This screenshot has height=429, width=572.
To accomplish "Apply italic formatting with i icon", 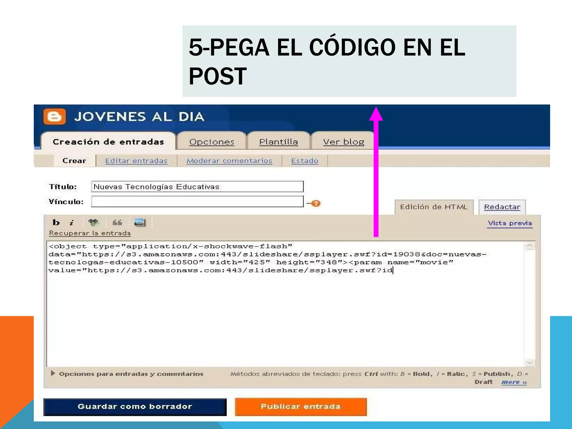I will pos(72,223).
